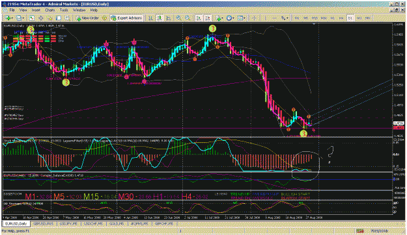Screen dimensions: 407x235
Task: Open the File menu
Action: click(12, 10)
